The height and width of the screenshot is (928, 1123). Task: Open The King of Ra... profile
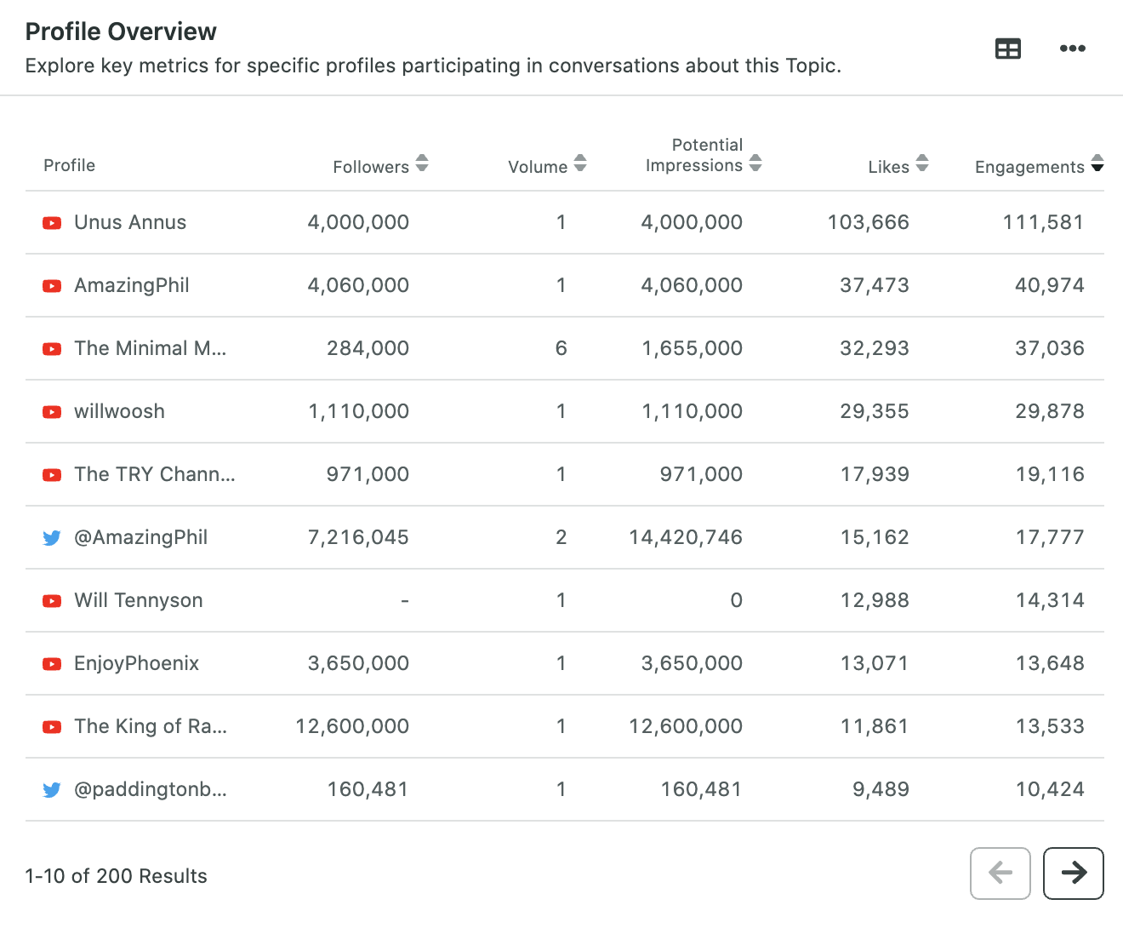(x=151, y=726)
